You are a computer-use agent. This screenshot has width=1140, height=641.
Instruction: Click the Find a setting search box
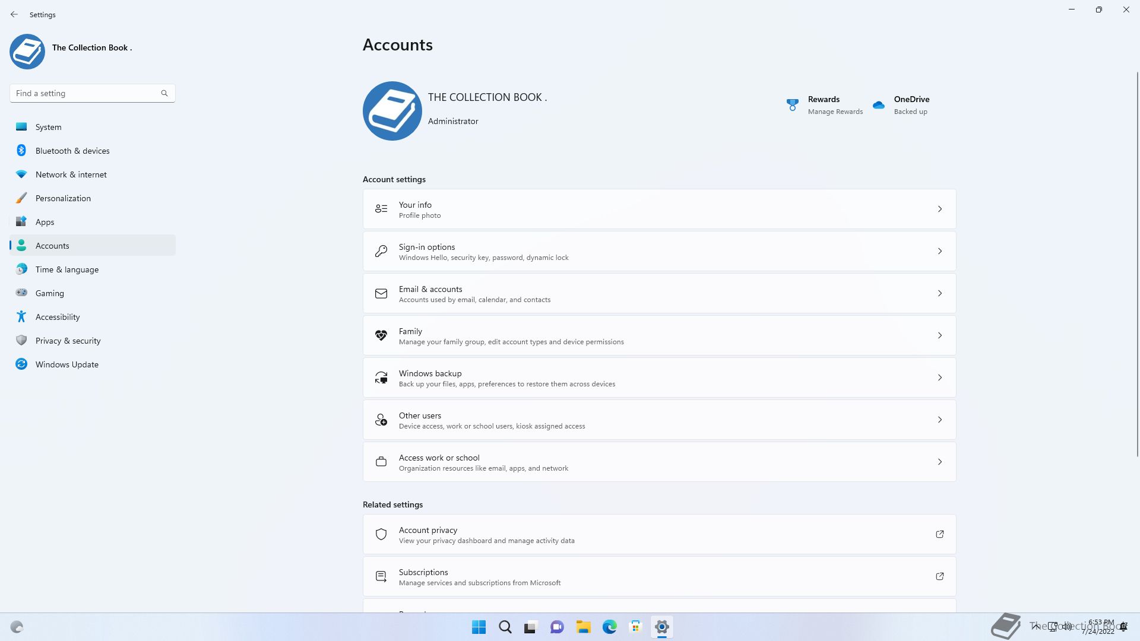click(93, 93)
